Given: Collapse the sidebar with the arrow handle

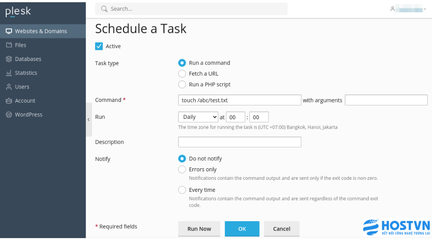Looking at the screenshot, I should 89,119.
